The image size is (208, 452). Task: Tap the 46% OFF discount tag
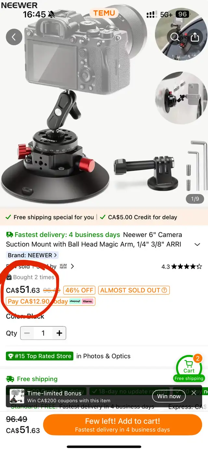click(79, 290)
